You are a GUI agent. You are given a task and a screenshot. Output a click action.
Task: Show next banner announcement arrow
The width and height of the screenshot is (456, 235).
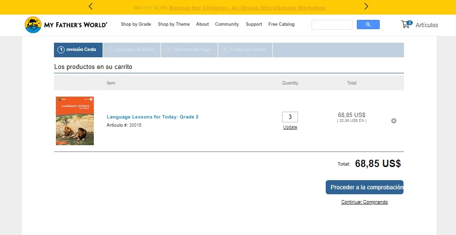(x=366, y=6)
